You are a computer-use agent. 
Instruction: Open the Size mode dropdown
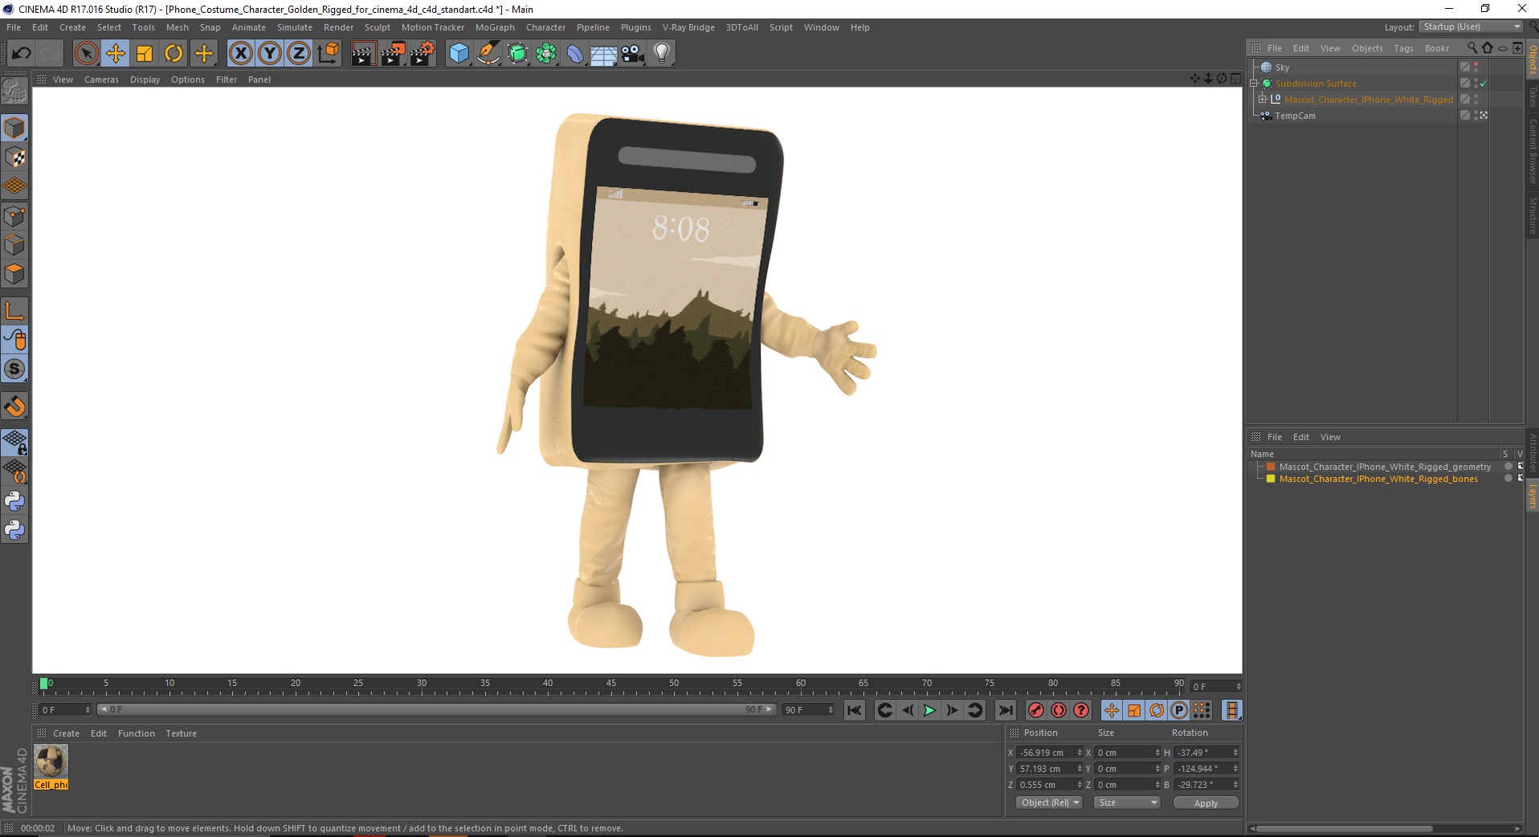pos(1127,802)
